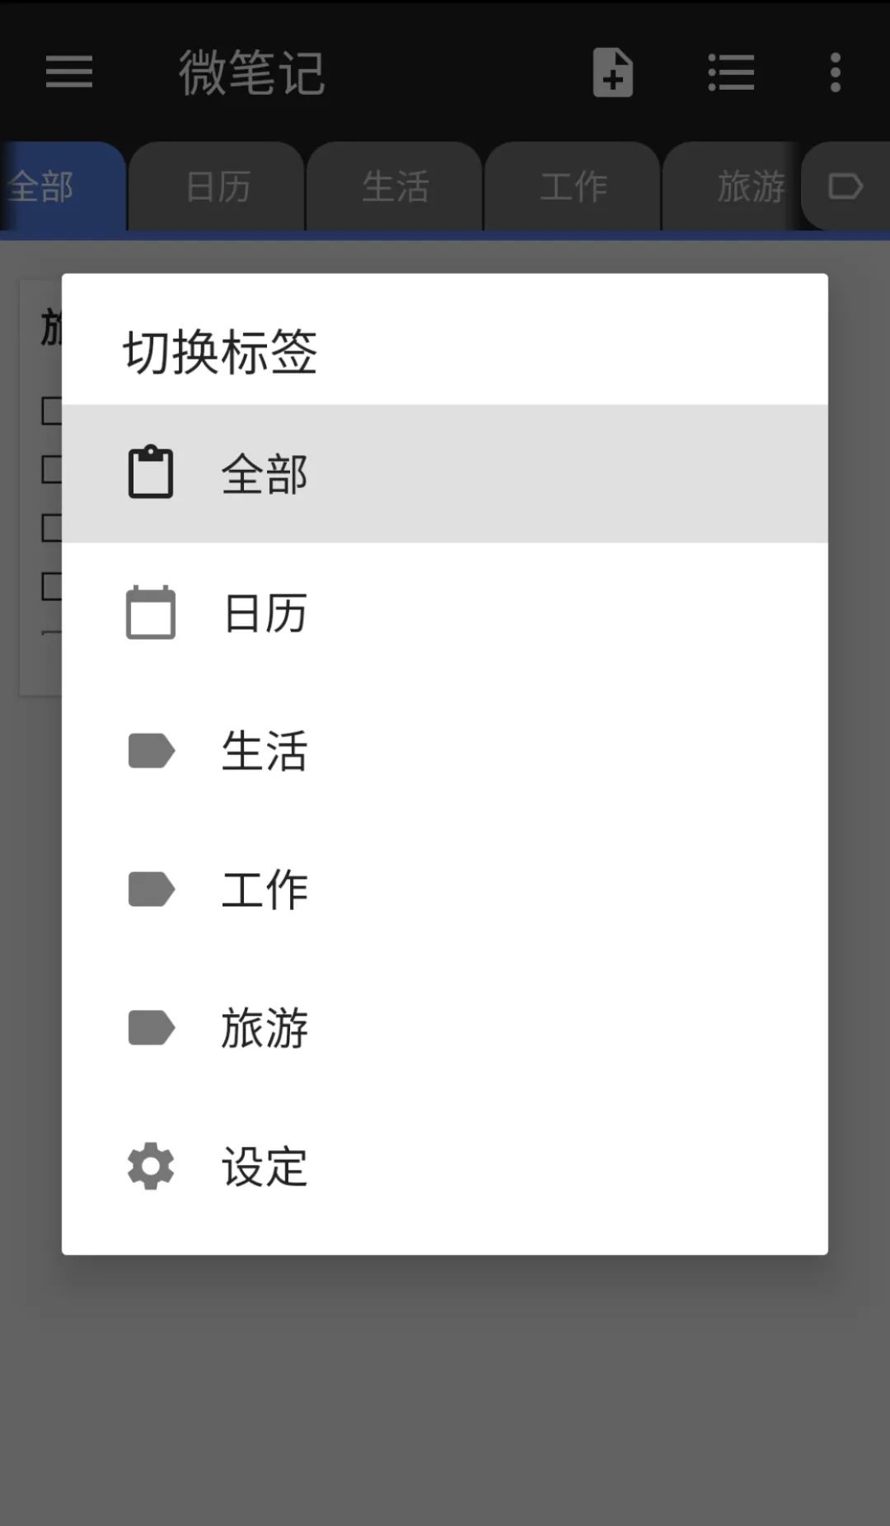Click the clipboard icon beside 全部

tap(151, 472)
